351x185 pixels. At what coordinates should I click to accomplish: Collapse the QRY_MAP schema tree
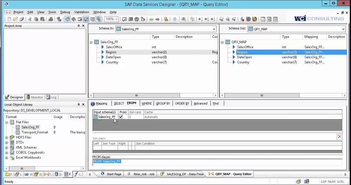coord(222,42)
